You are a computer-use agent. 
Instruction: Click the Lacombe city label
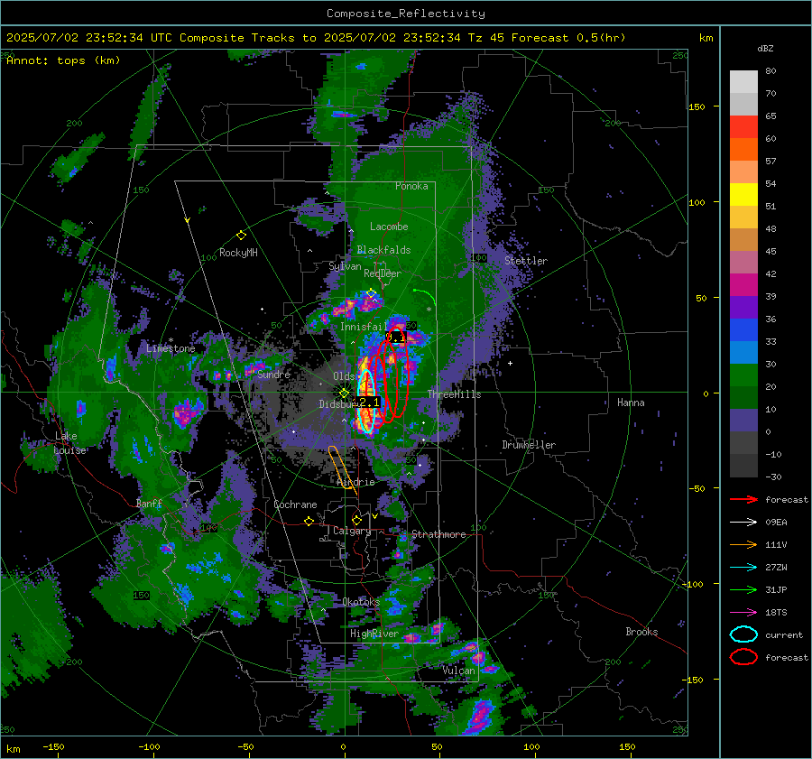point(389,227)
